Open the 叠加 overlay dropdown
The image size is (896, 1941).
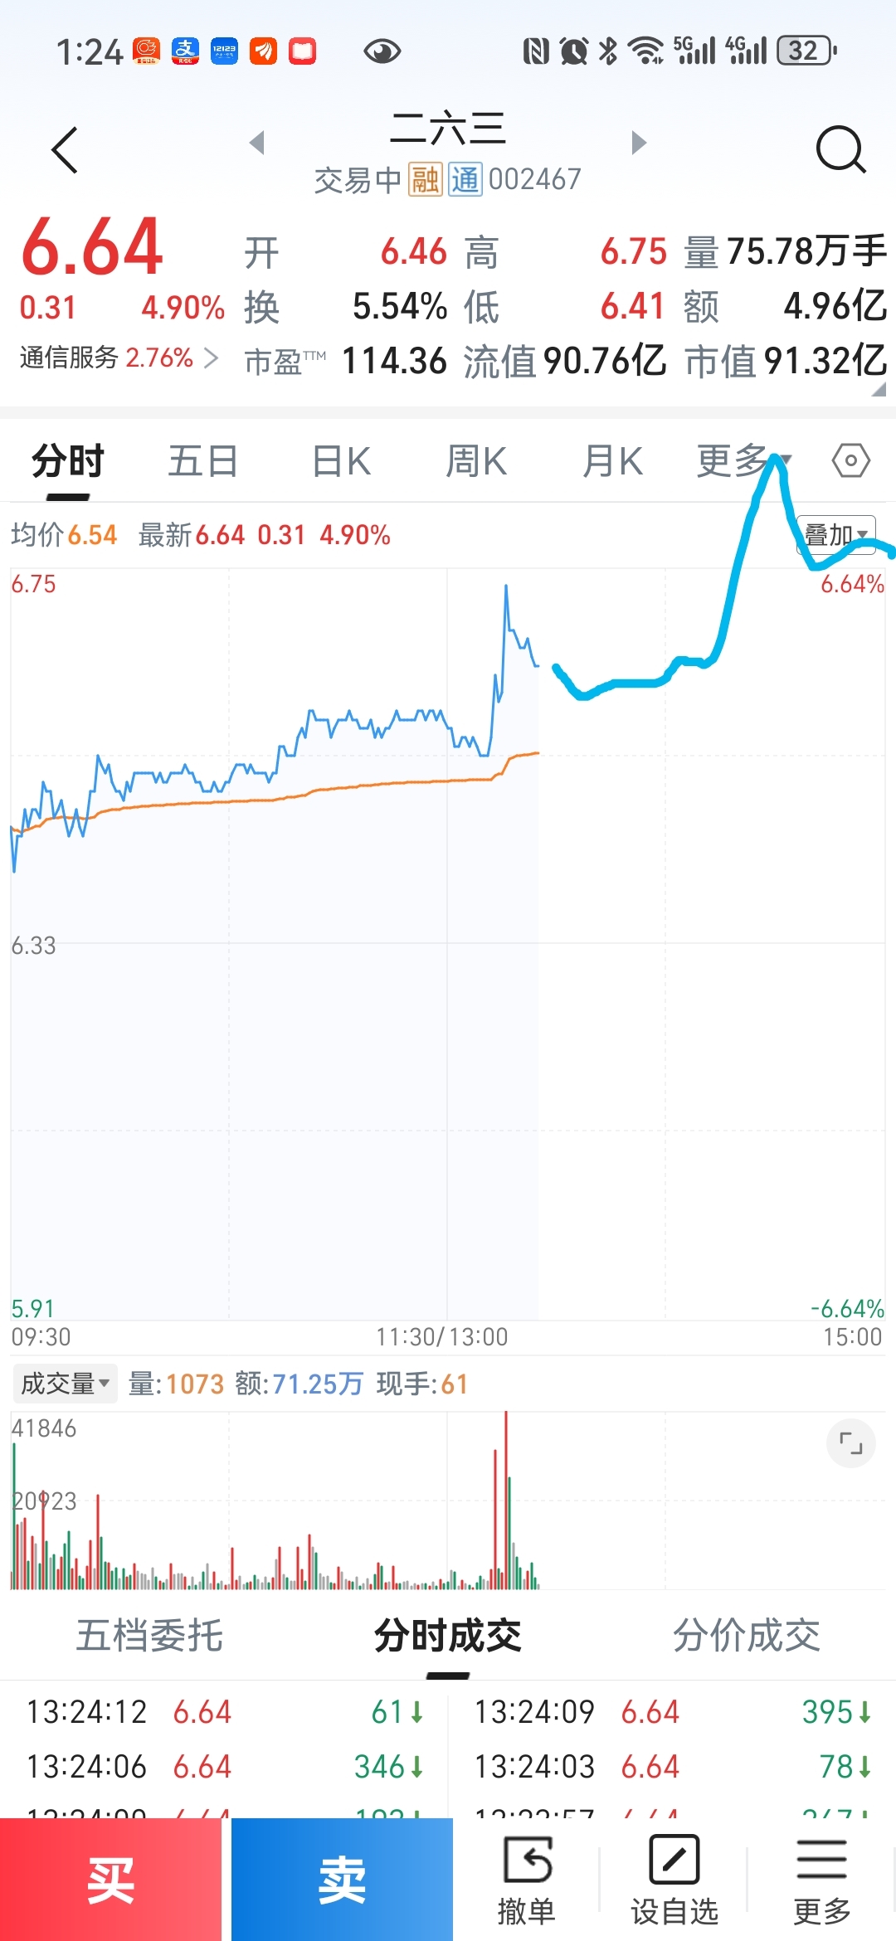click(x=836, y=534)
